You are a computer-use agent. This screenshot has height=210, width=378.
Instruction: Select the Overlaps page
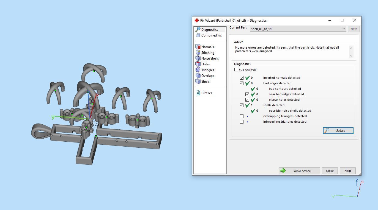(x=208, y=75)
